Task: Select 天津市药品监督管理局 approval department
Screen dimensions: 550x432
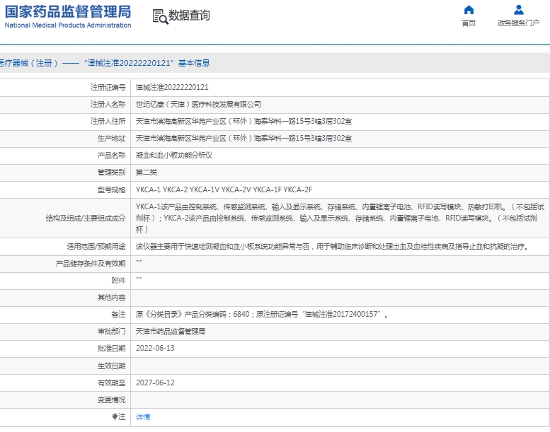Action: (x=171, y=332)
